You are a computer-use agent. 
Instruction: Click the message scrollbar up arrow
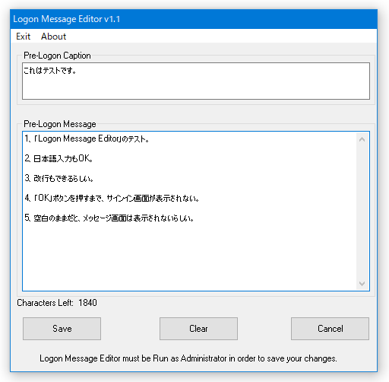(x=362, y=139)
